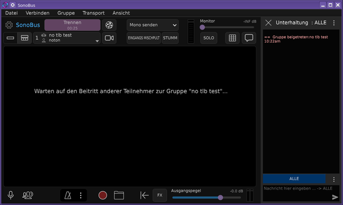Click the SonoBus title link
343x205 pixels.
(28, 25)
